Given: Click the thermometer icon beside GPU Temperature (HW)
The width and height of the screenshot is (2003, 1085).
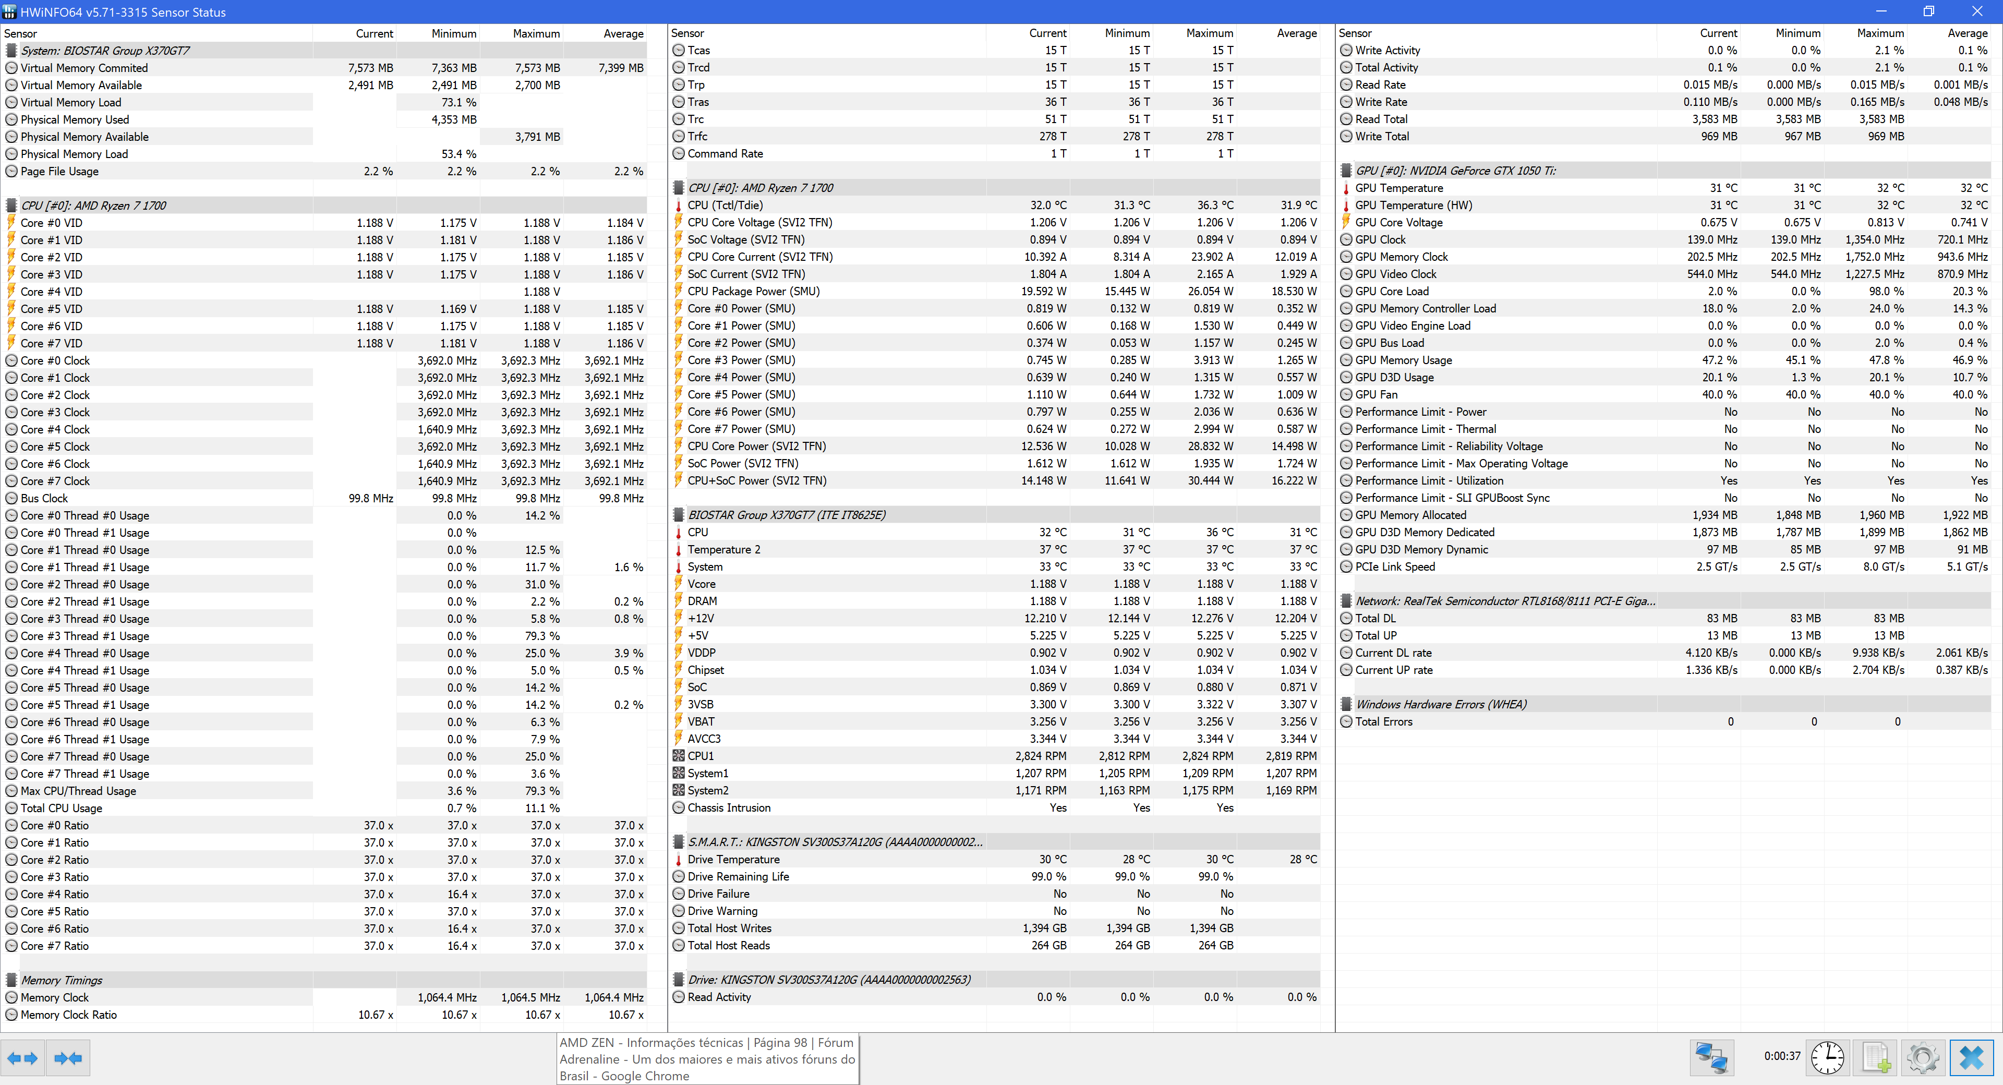Looking at the screenshot, I should pos(1346,206).
